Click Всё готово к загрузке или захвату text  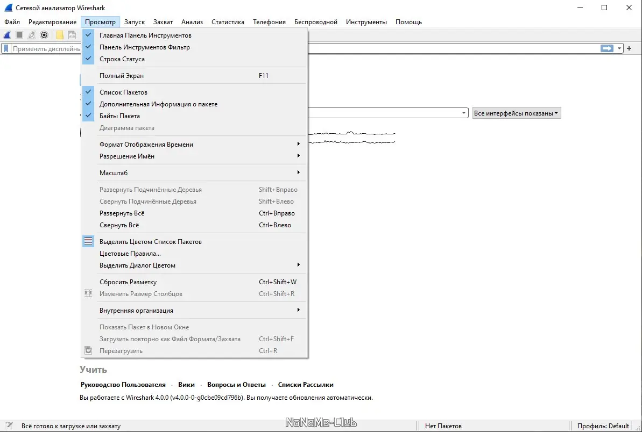71,426
